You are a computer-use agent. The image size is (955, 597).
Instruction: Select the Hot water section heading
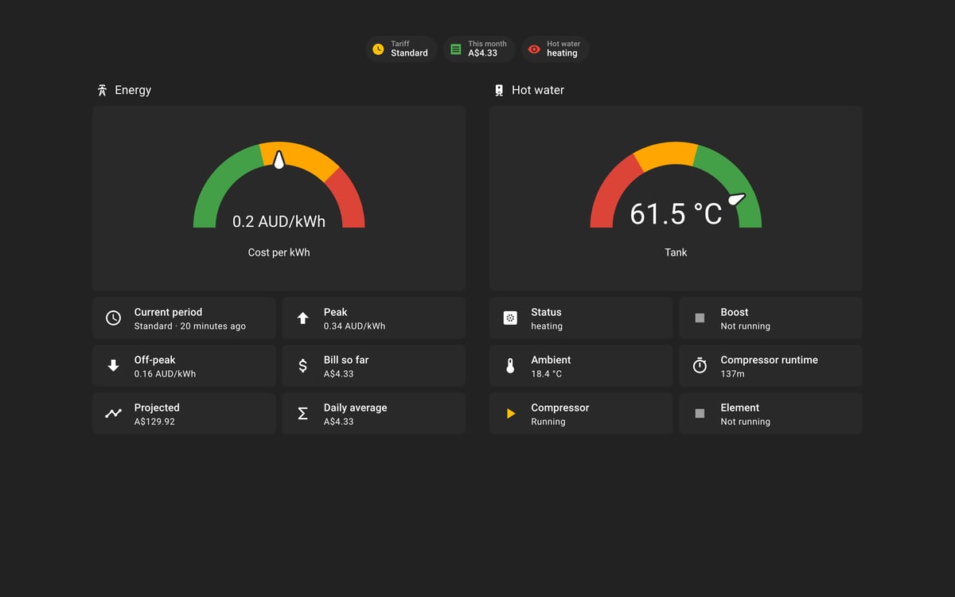538,90
